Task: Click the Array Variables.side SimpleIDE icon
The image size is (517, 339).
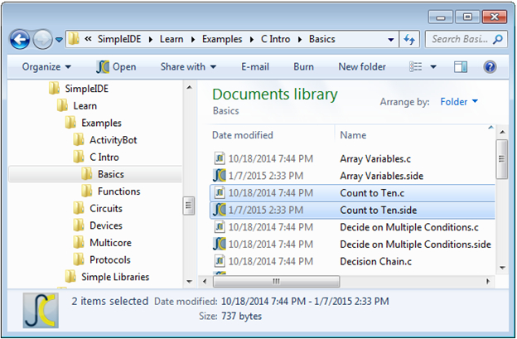Action: tap(220, 176)
